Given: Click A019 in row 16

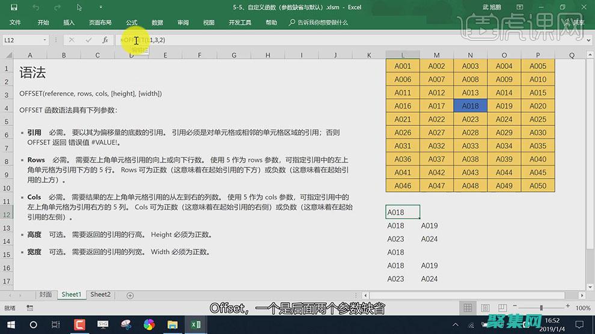Looking at the screenshot, I should (x=429, y=266).
